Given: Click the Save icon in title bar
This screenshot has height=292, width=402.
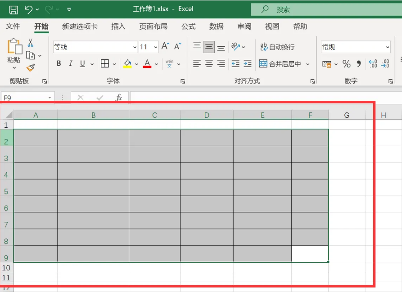Looking at the screenshot, I should [14, 9].
